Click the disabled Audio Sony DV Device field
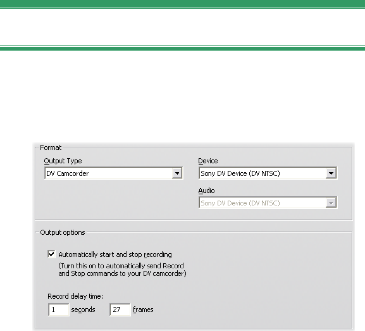The height and width of the screenshot is (331, 365). tap(268, 203)
